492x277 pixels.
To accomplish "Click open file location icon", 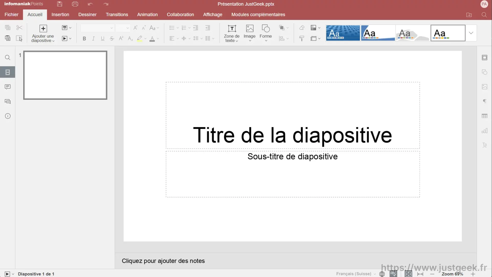I will [469, 15].
